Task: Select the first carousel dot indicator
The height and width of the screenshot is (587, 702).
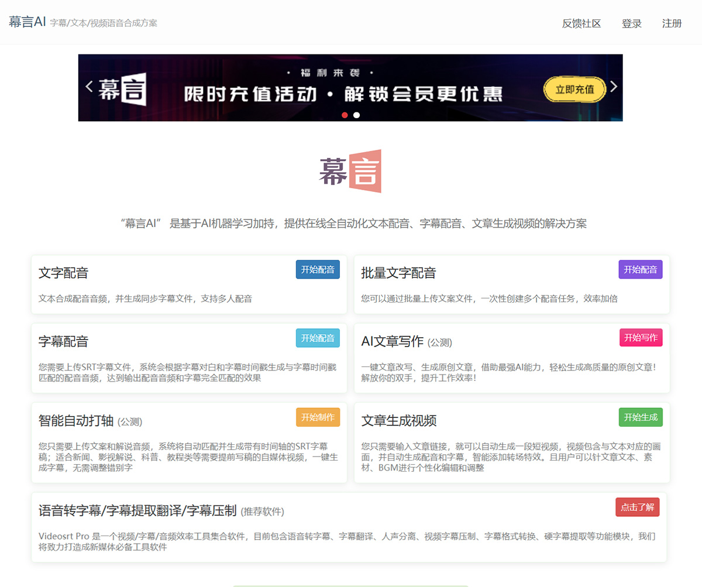Action: click(345, 115)
